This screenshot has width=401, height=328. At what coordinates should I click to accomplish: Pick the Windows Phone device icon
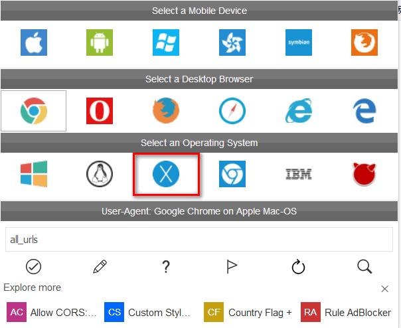tap(166, 42)
